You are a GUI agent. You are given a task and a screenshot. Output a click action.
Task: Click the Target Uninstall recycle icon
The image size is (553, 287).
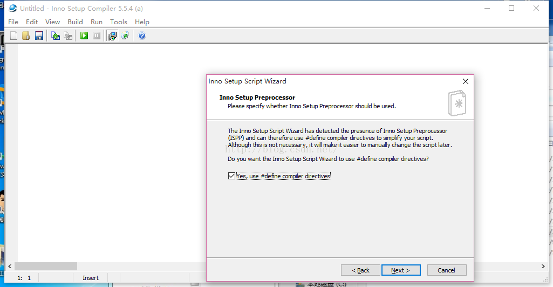tap(125, 36)
